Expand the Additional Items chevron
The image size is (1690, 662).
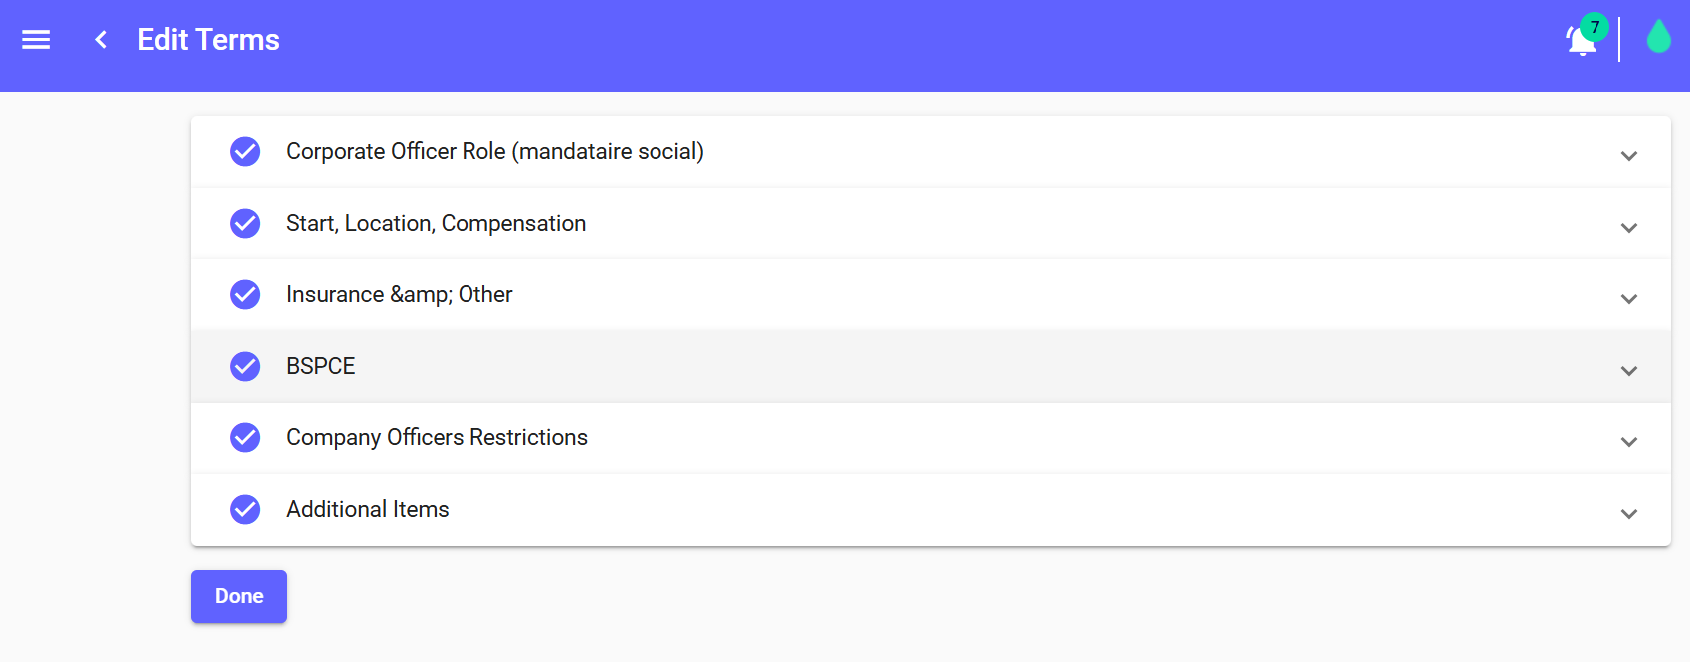pyautogui.click(x=1628, y=514)
